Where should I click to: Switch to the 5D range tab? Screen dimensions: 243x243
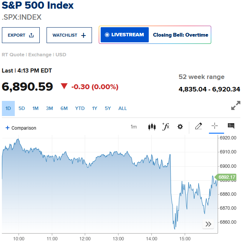coord(22,108)
